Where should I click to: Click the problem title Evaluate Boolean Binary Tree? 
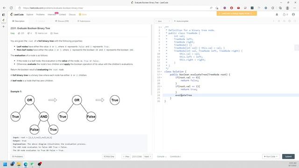(x=30, y=28)
